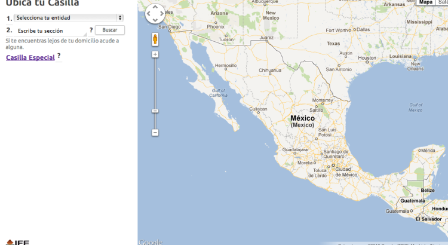Click the help question mark beside Casilla Especial
Viewport: 448px width, 245px height.
(x=59, y=56)
